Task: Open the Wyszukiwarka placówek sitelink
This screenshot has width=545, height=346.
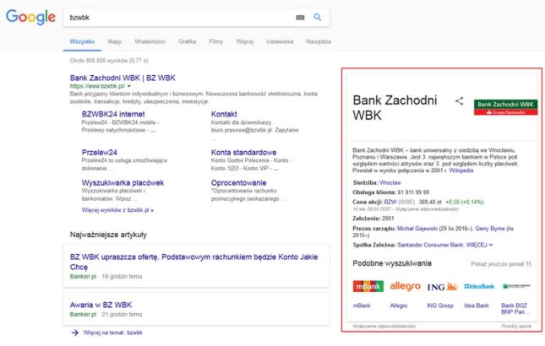Action: (123, 183)
